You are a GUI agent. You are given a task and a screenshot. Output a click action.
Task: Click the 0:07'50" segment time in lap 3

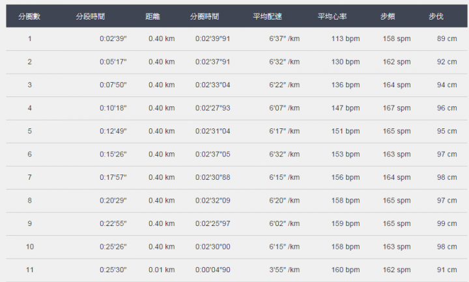coord(113,85)
